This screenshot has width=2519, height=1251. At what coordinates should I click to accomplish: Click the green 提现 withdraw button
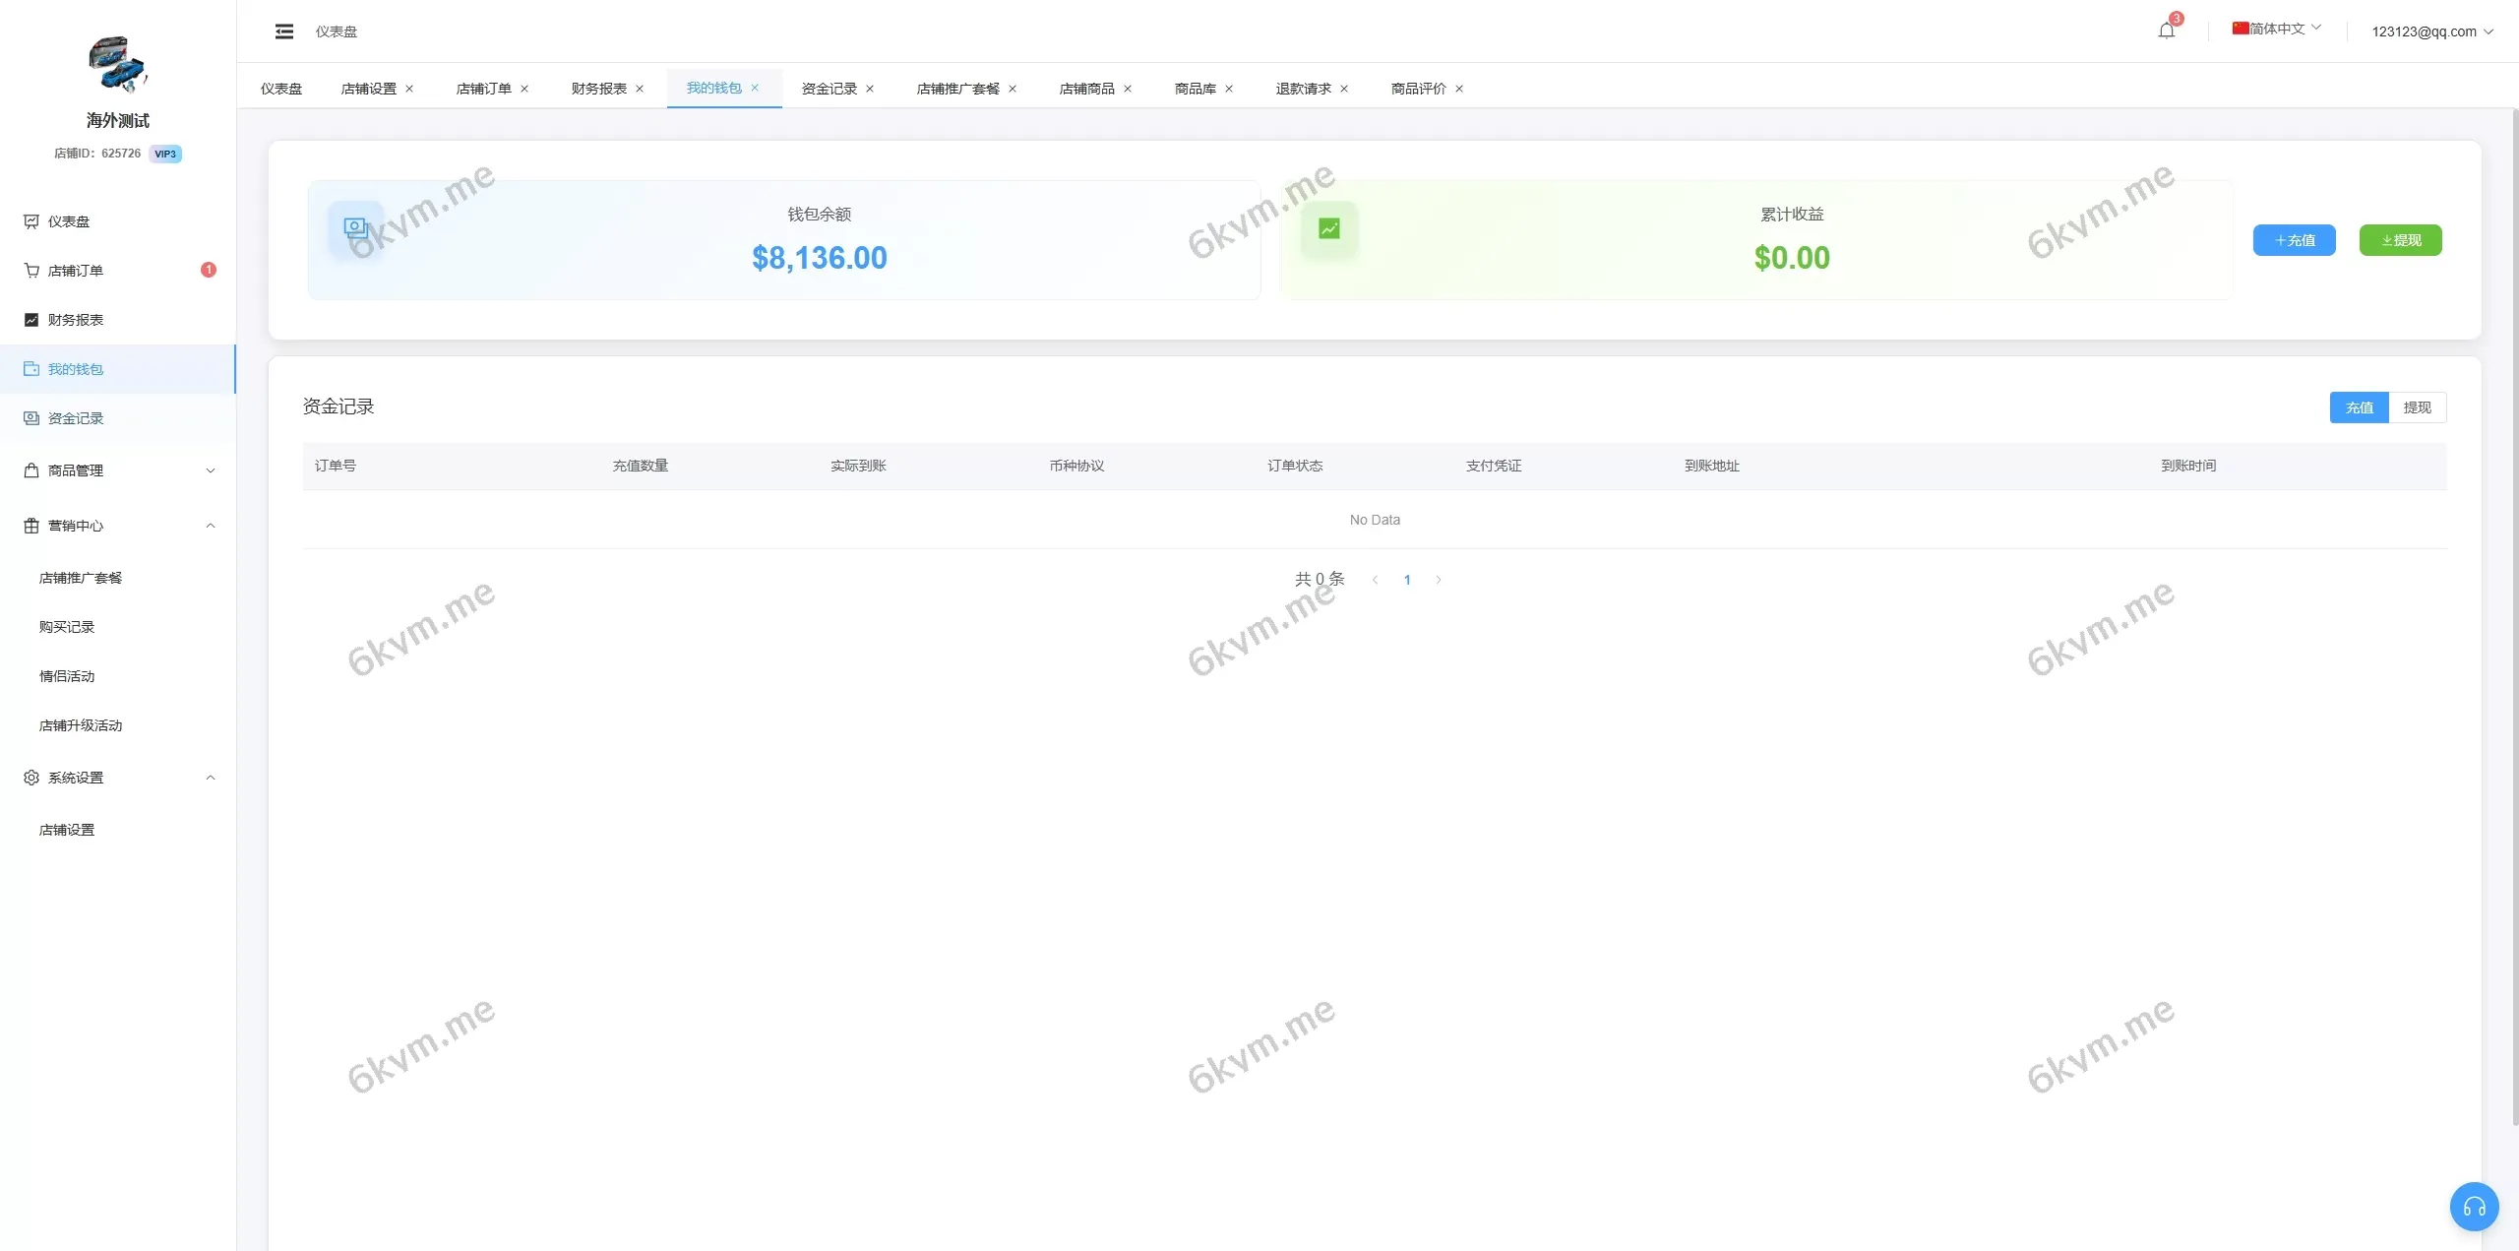tap(2400, 240)
